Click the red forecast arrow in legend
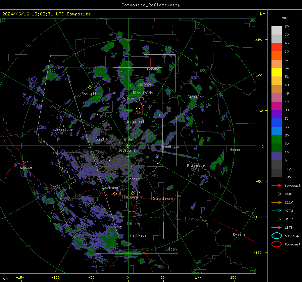Viewport: 302px width, 282px height. coord(276,185)
